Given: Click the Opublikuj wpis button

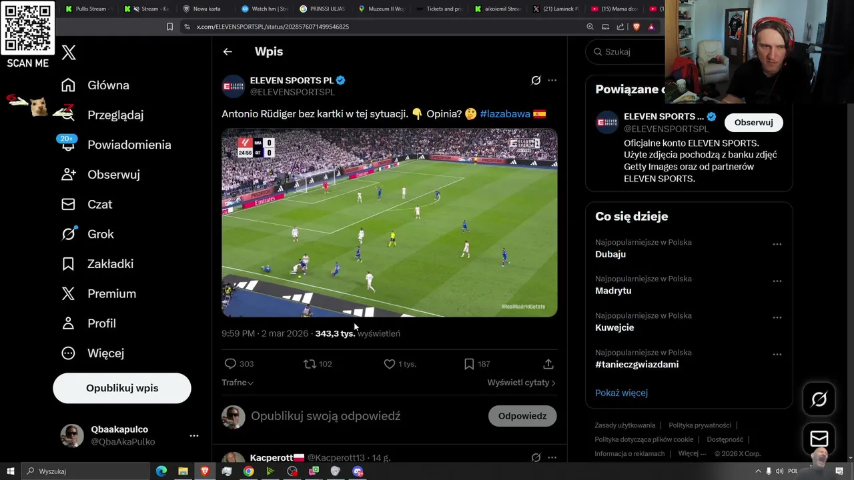Looking at the screenshot, I should click(122, 388).
